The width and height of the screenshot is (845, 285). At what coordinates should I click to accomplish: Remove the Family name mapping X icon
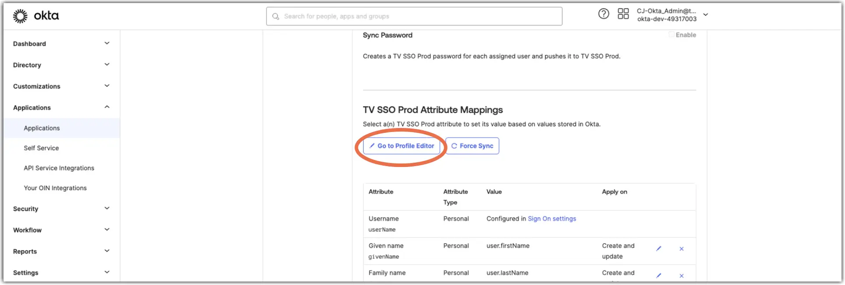tap(681, 276)
